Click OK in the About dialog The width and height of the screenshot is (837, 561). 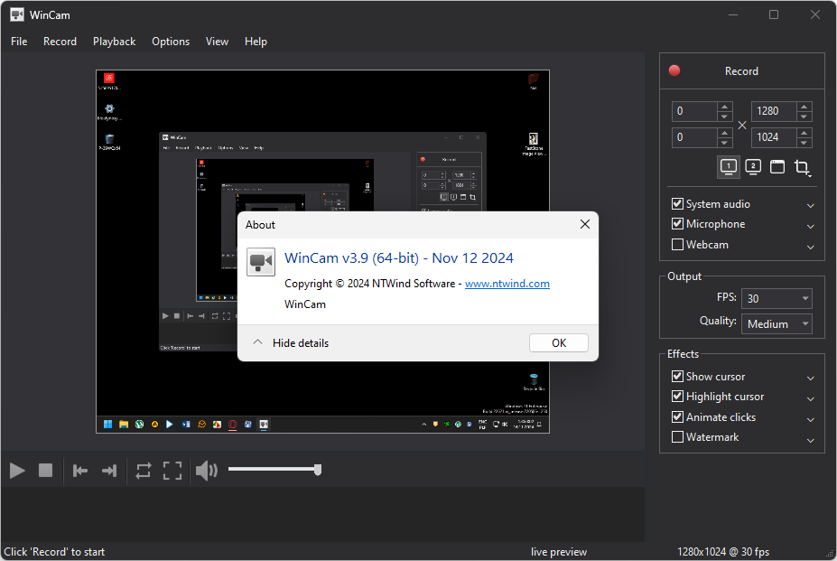559,343
